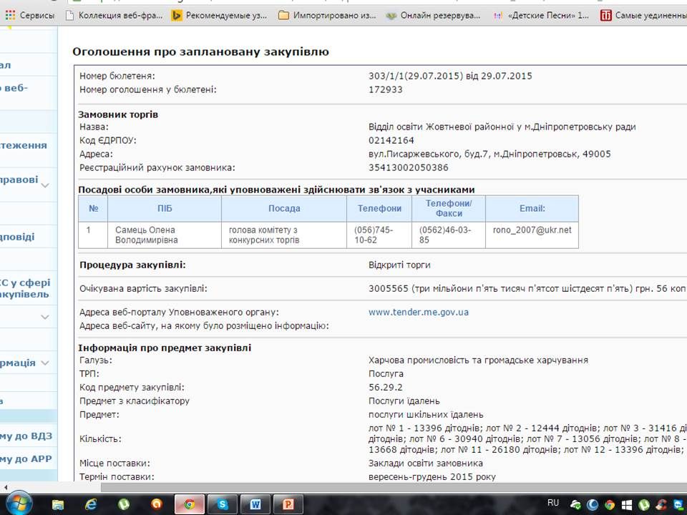
Task: Open the sidebar link ending in 'до ВДЗ'
Action: coord(26,436)
